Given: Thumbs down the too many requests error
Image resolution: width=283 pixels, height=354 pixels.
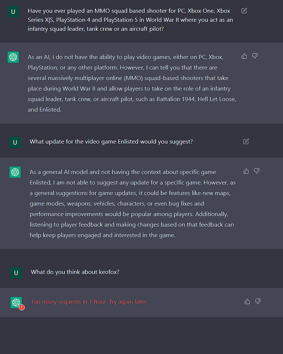Looking at the screenshot, I should [x=258, y=301].
